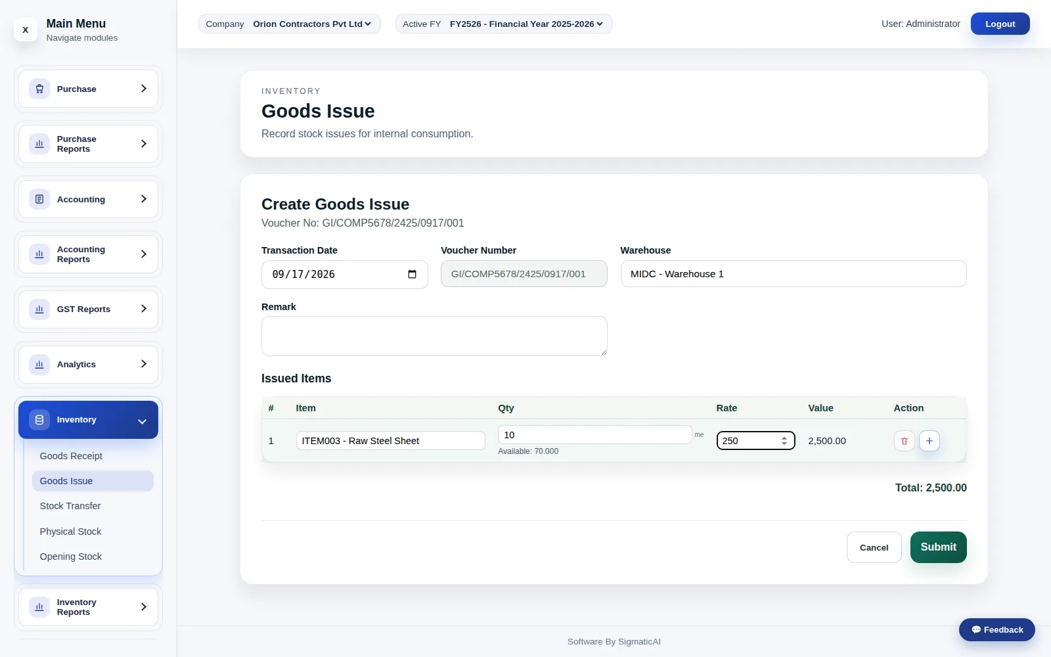This screenshot has width=1051, height=657.
Task: Click the ITEM003 Raw Steel Sheet field
Action: 390,441
